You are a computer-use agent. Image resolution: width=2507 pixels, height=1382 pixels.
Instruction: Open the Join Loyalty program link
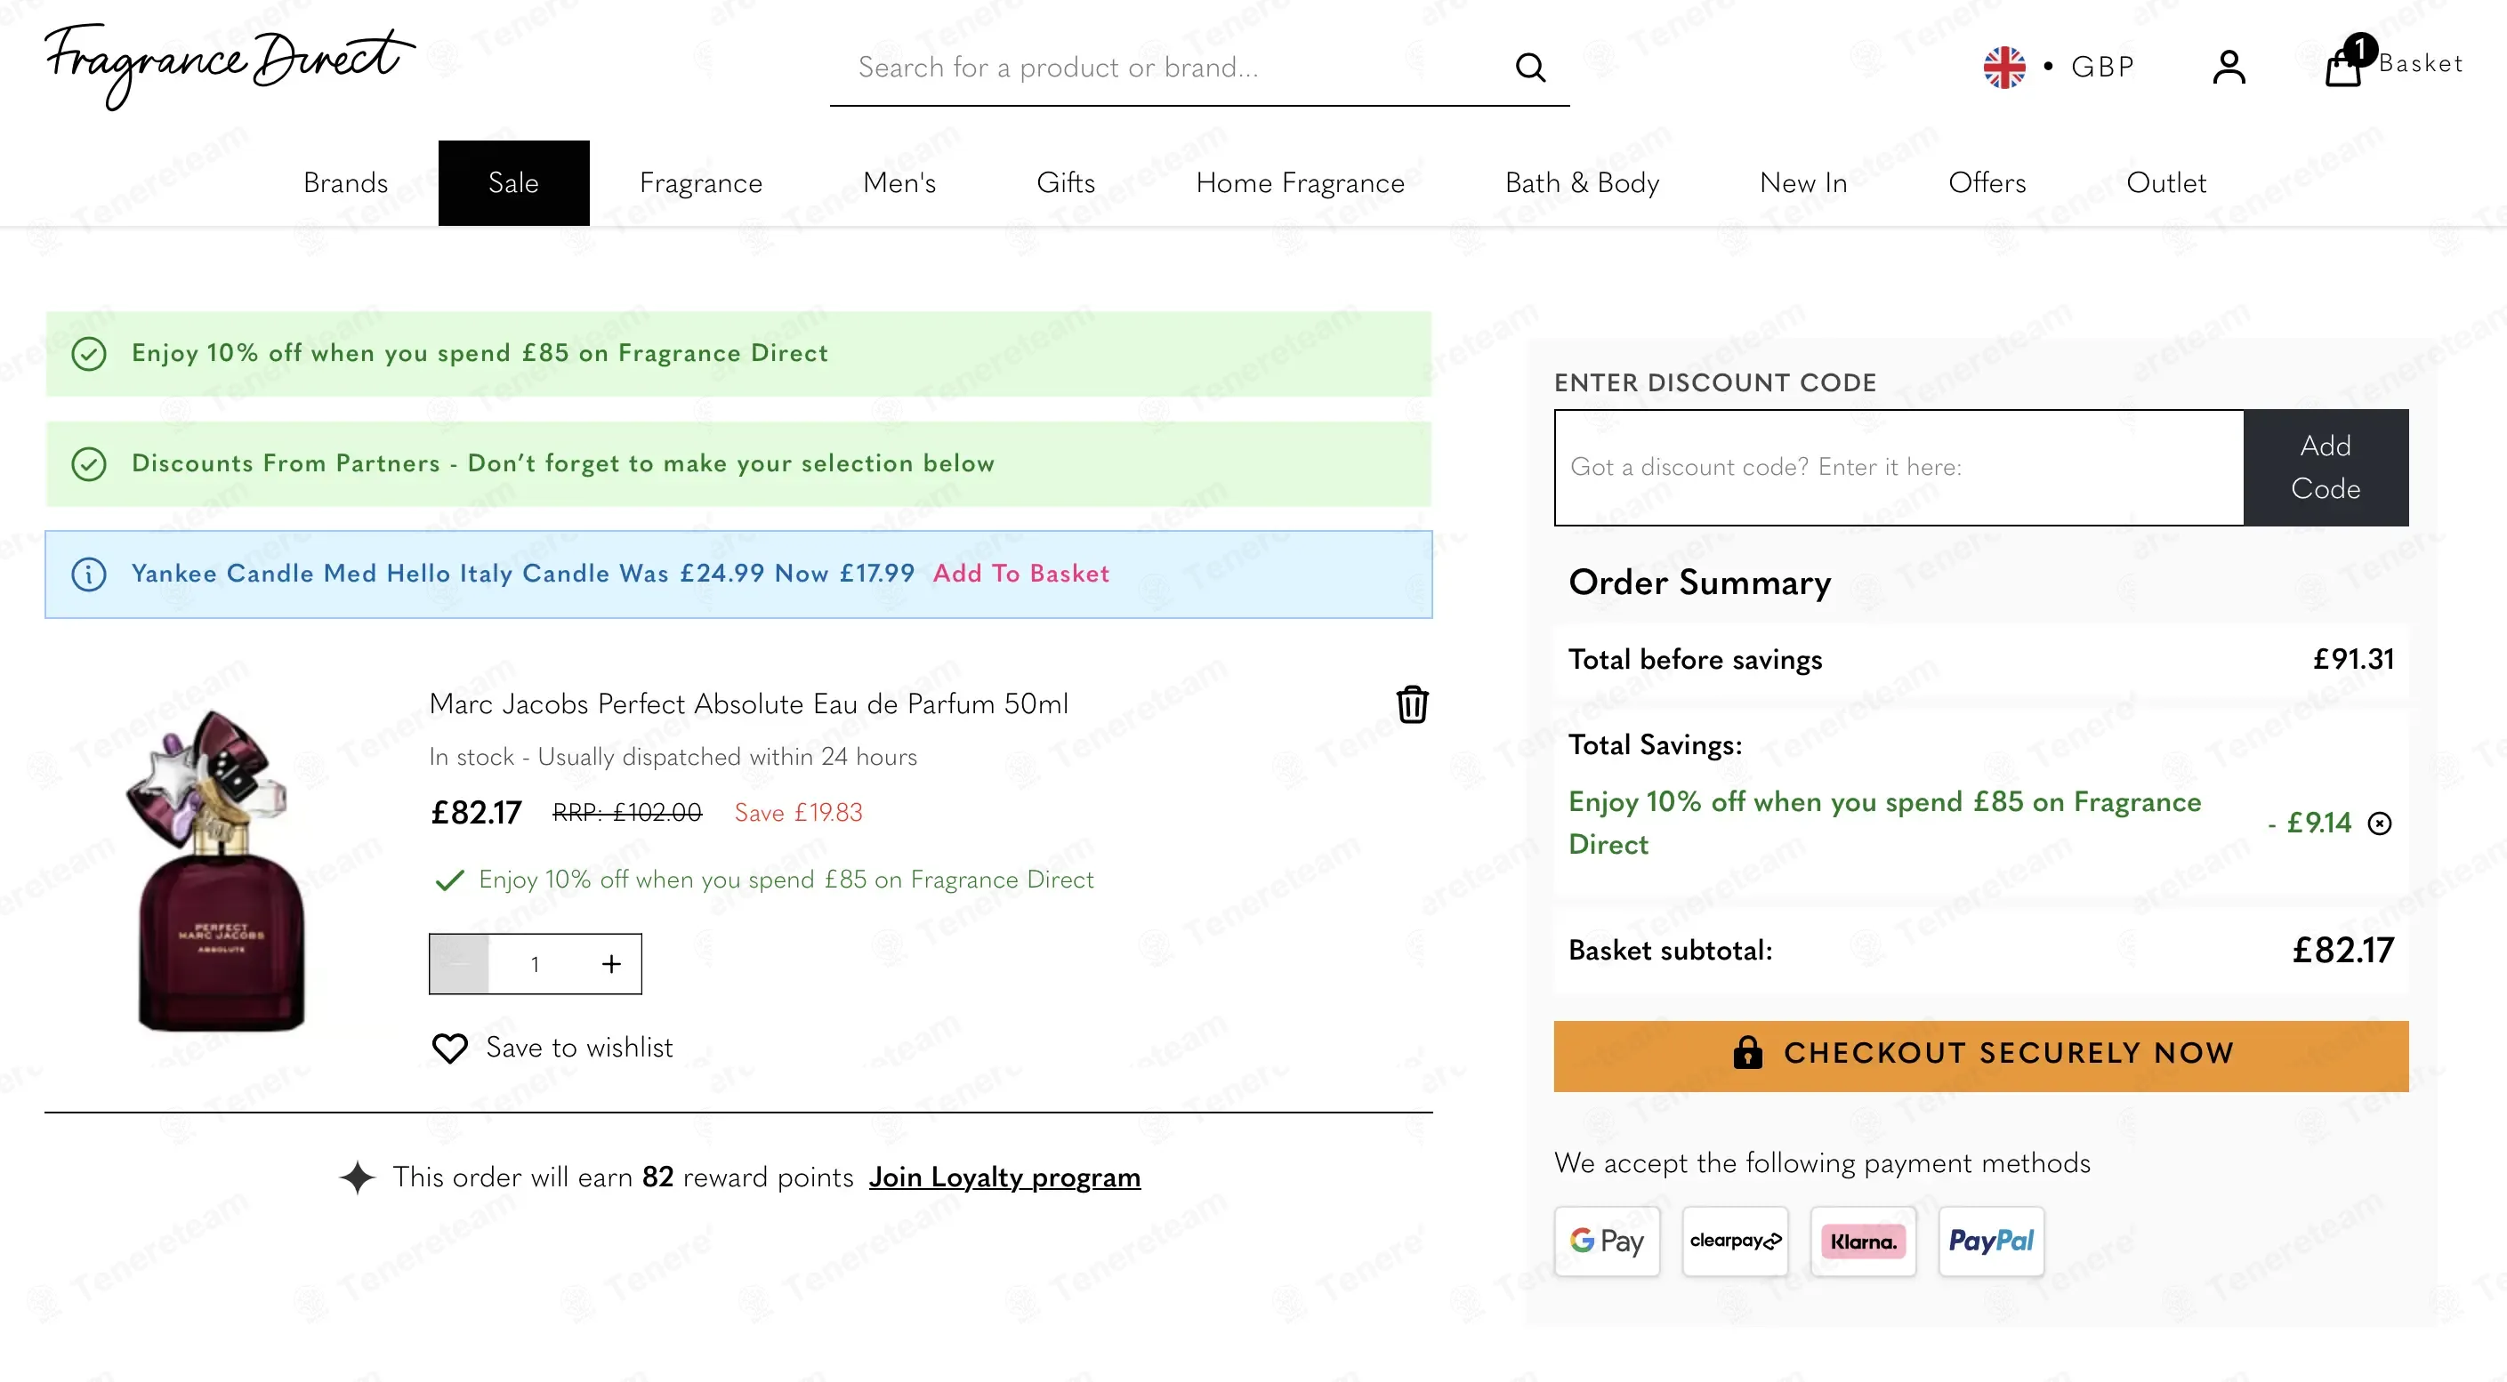click(1004, 1177)
